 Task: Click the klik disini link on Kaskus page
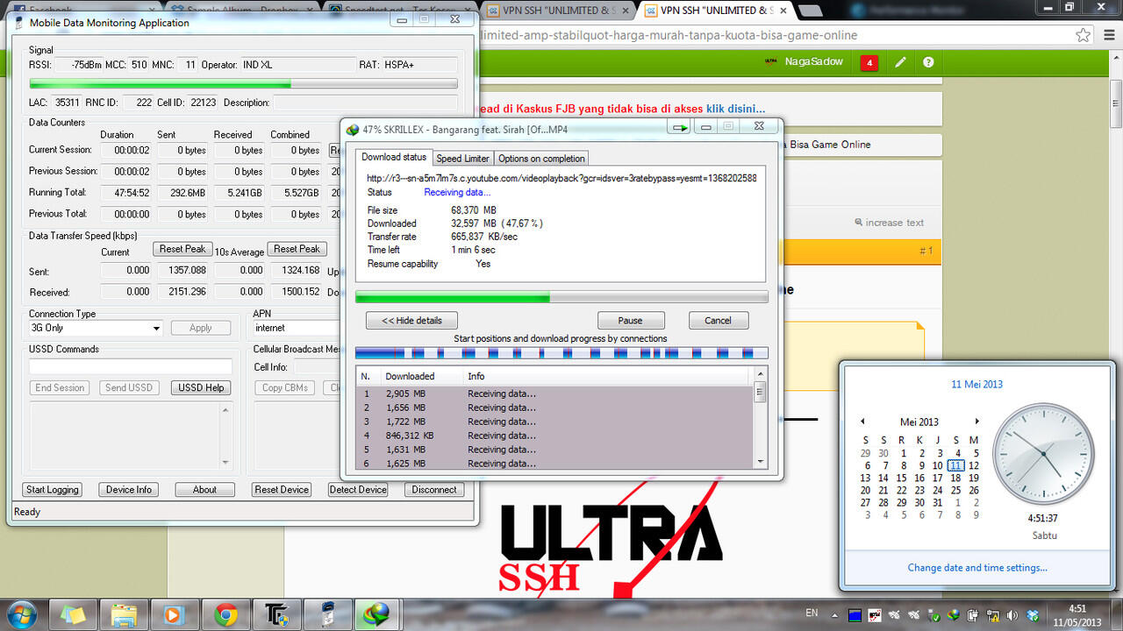[735, 109]
